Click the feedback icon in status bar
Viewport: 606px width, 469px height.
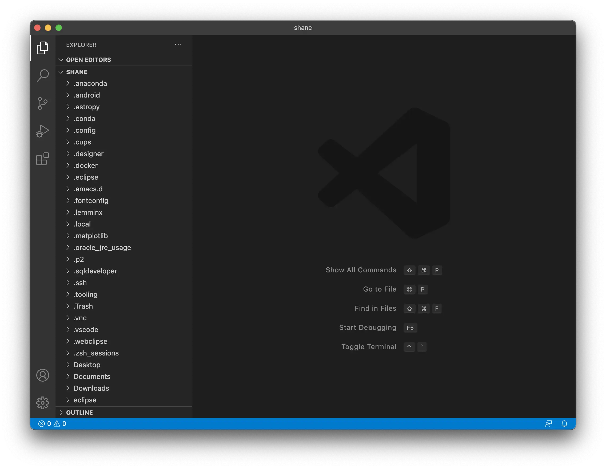[x=548, y=423]
